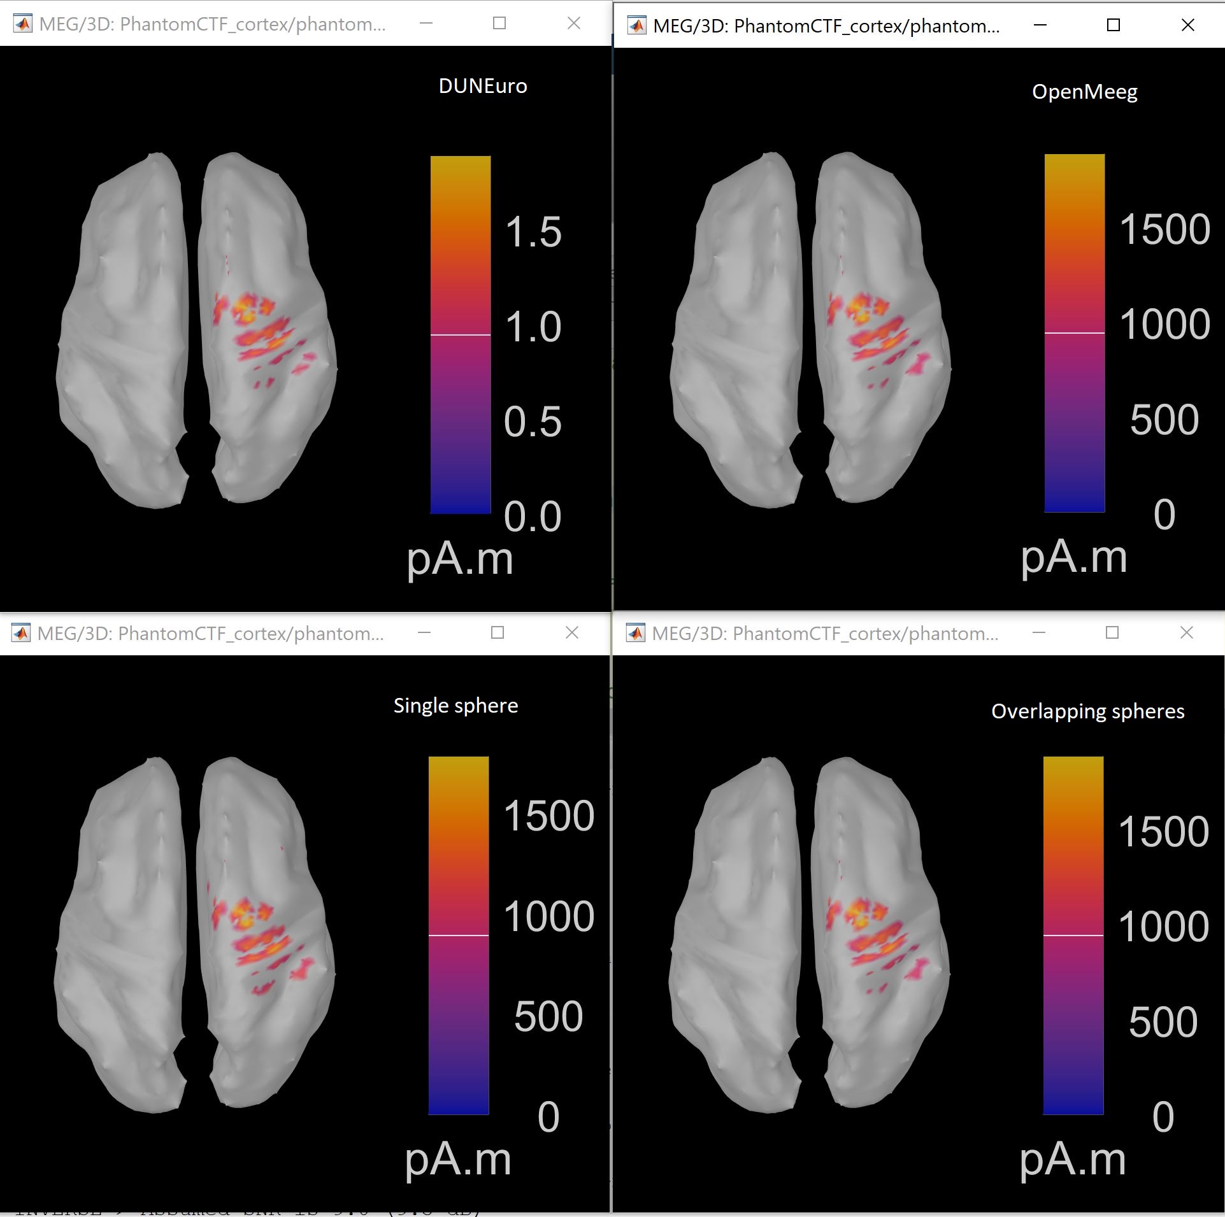The image size is (1225, 1217).
Task: Click MATLAB icon in Single sphere window title
Action: tap(21, 633)
